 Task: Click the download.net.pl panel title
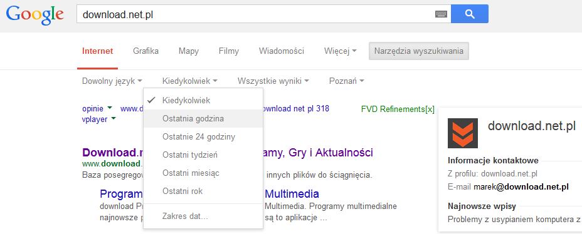click(x=532, y=126)
